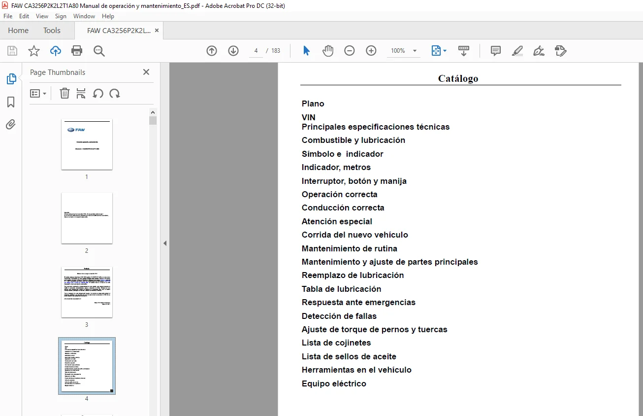This screenshot has height=416, width=643.
Task: Open the File menu
Action: 8,16
